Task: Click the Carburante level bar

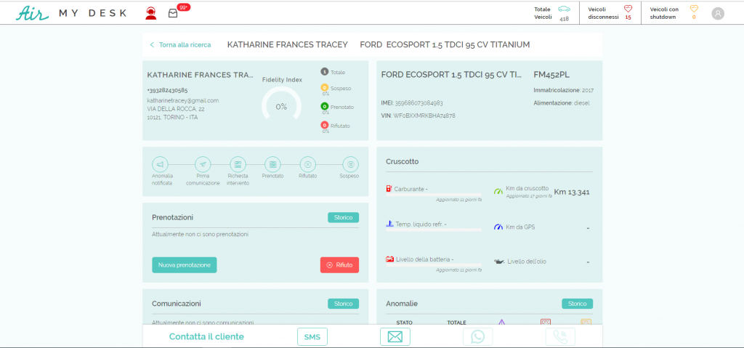Action: (434, 195)
